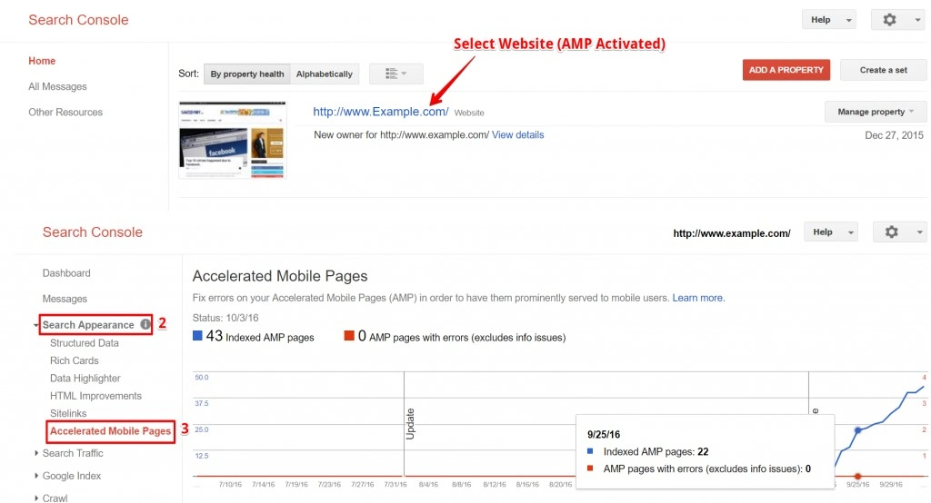931x503 pixels.
Task: Open the top Help dropdown
Action: coord(827,20)
